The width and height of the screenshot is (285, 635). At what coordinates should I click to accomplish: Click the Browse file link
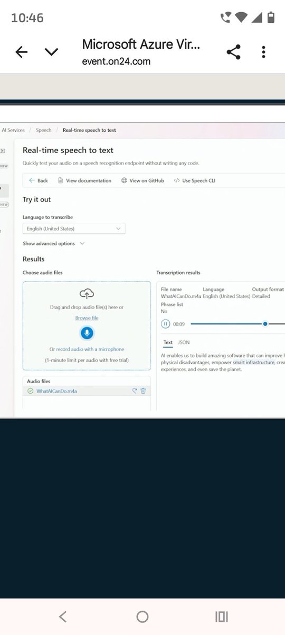click(87, 317)
